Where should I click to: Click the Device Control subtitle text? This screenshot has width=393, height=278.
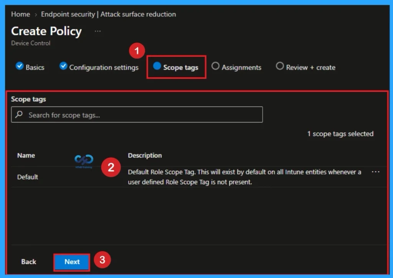click(x=31, y=43)
